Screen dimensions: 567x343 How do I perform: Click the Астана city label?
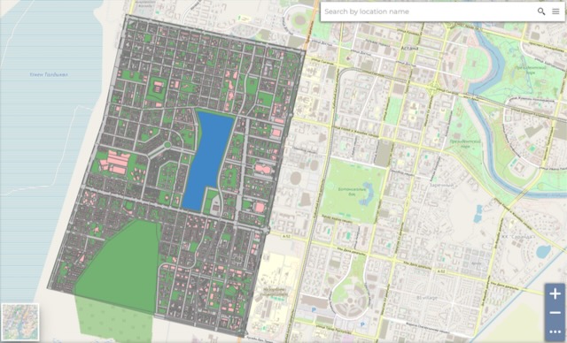pos(410,49)
